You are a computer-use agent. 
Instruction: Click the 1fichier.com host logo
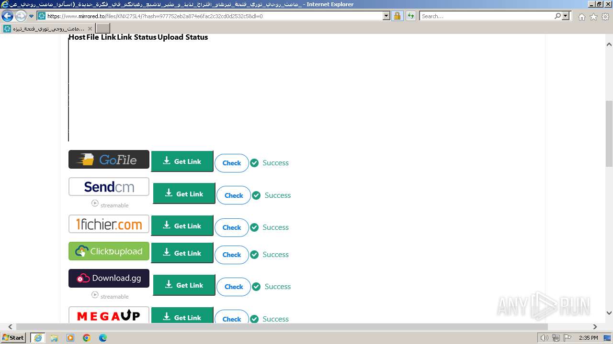(109, 224)
